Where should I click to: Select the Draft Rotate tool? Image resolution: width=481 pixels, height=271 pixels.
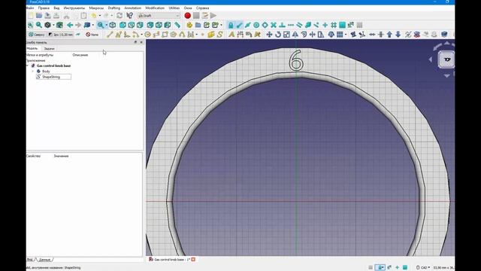278,35
